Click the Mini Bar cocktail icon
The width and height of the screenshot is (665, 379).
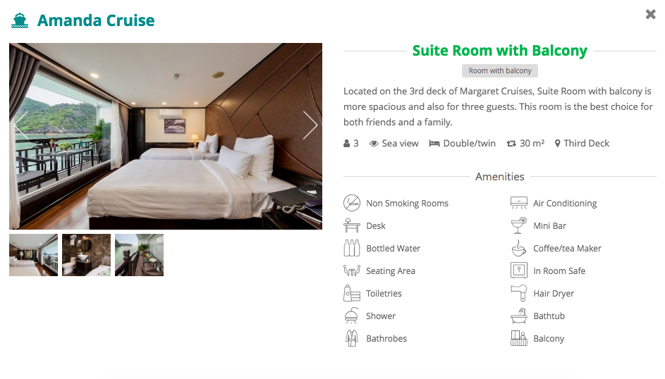click(519, 225)
